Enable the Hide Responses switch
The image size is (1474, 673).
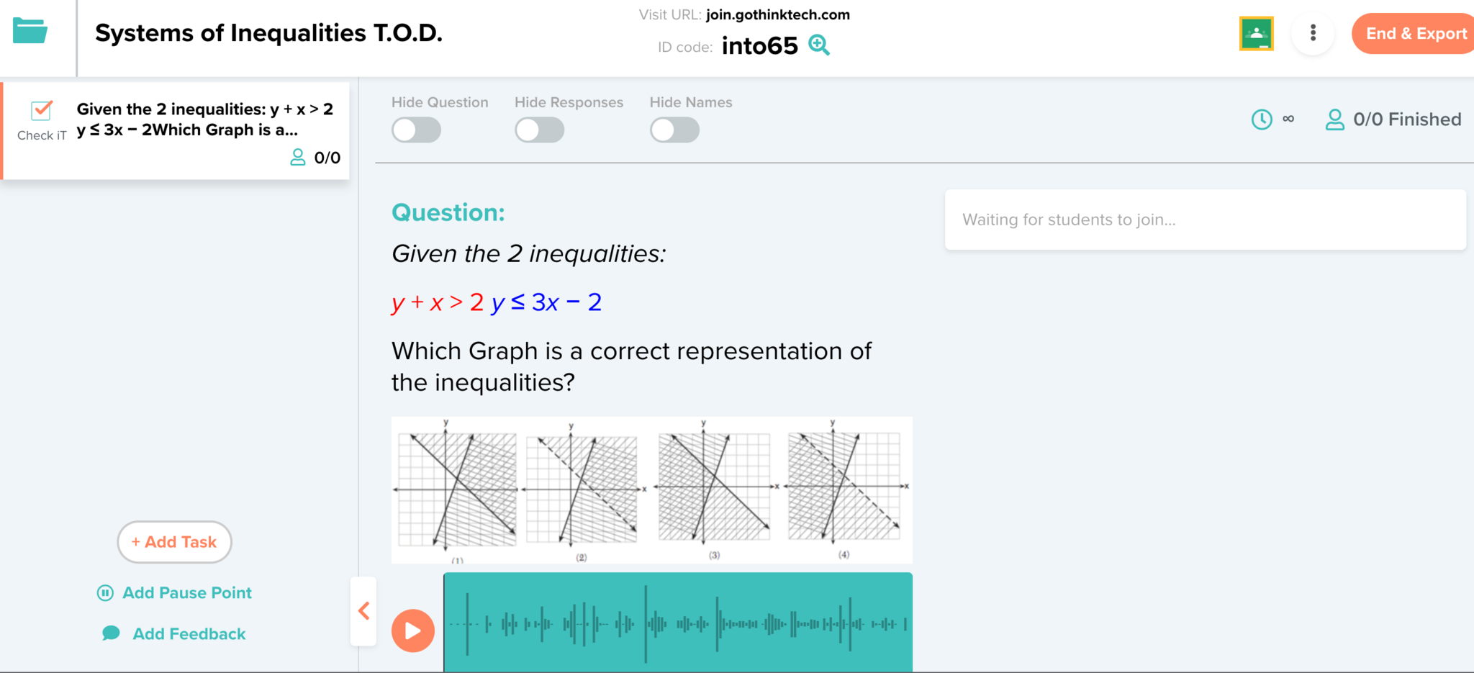point(539,130)
